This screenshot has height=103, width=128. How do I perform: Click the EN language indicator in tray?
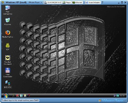[118, 96]
